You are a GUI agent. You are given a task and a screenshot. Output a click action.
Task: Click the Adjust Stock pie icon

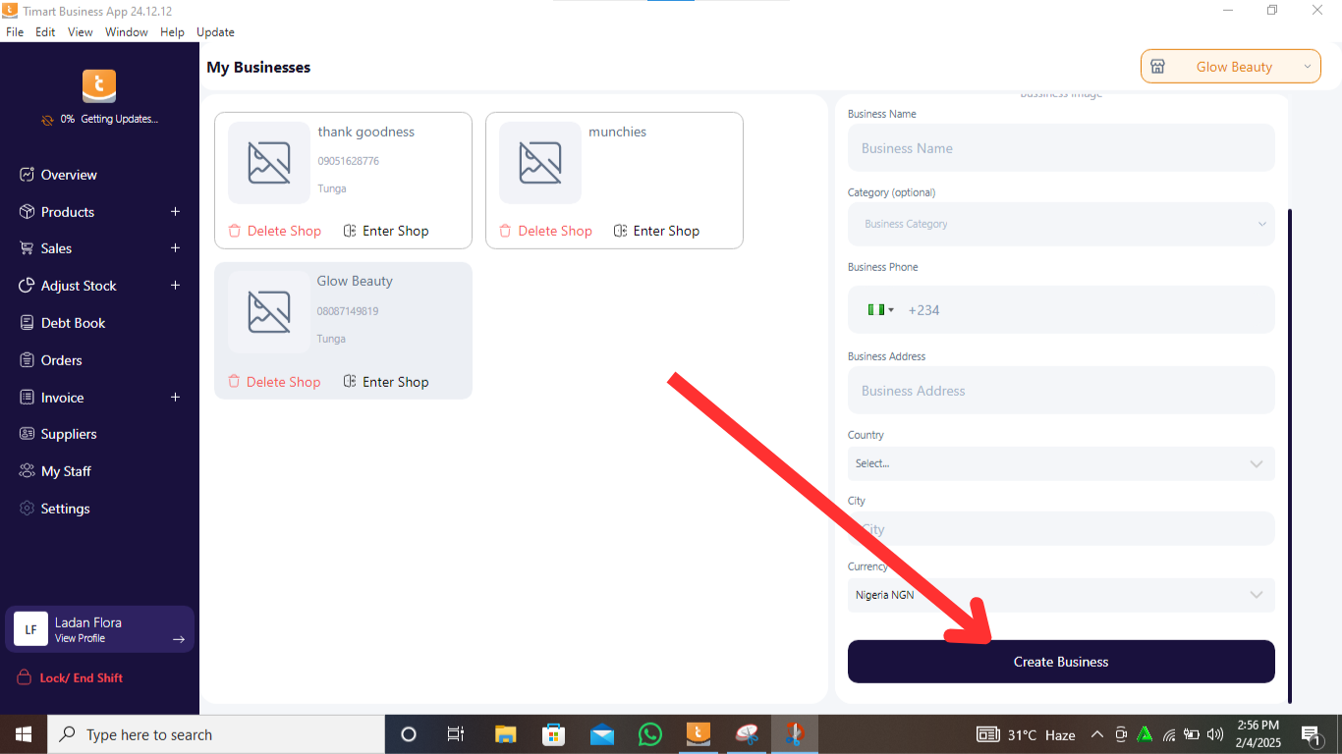coord(28,286)
